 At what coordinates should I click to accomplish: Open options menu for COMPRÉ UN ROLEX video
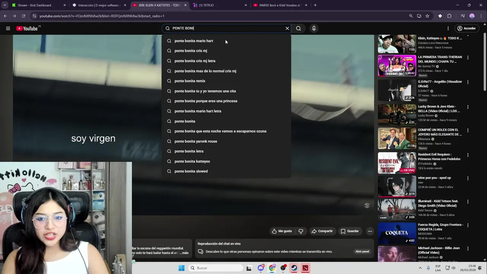tap(468, 130)
